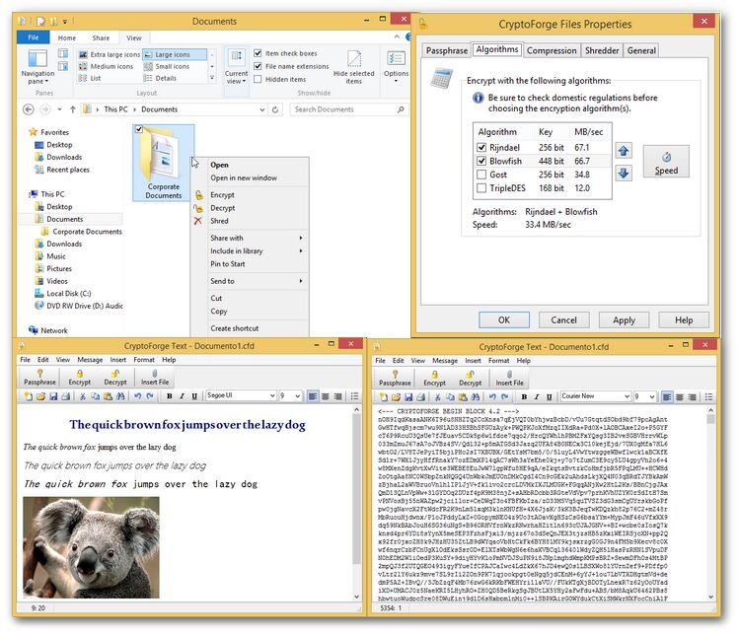Image resolution: width=739 pixels, height=635 pixels.
Task: Enable Hidden items checkbox
Action: tap(258, 79)
